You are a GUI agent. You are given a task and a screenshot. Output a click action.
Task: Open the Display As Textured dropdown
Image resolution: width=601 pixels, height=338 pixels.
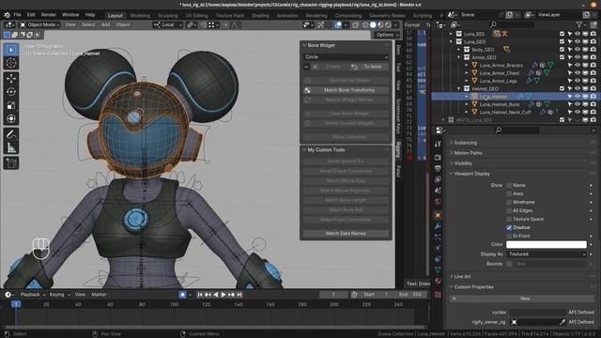547,254
